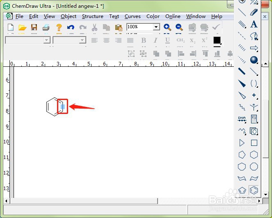Viewport: 272px width, 218px height.
Task: Set centered text alignment
Action: click(106, 41)
